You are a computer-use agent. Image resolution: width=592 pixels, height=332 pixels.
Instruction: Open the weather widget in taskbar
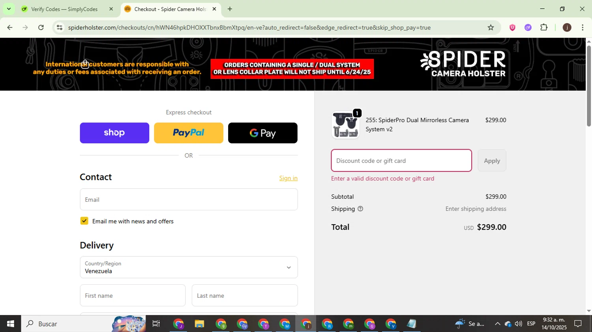coord(470,324)
